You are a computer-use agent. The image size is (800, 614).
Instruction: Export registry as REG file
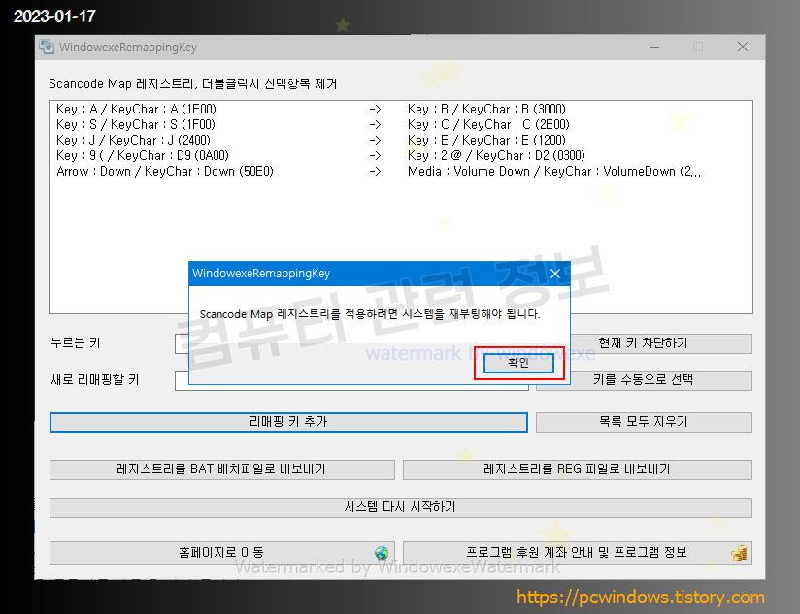point(577,469)
